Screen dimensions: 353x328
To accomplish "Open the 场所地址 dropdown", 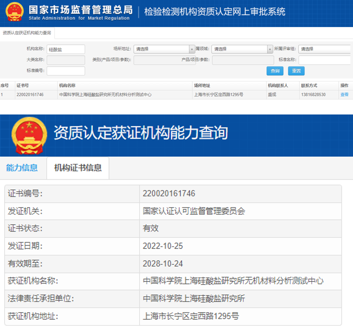I will pyautogui.click(x=165, y=49).
